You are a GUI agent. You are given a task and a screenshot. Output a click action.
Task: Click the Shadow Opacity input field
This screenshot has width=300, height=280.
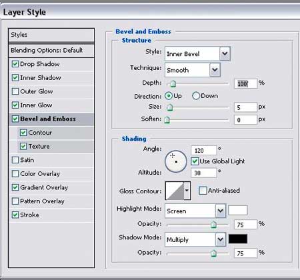click(245, 253)
